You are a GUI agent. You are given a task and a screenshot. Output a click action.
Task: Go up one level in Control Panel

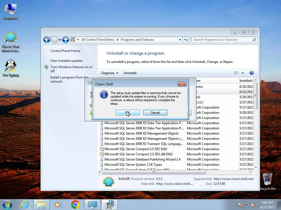(x=66, y=40)
